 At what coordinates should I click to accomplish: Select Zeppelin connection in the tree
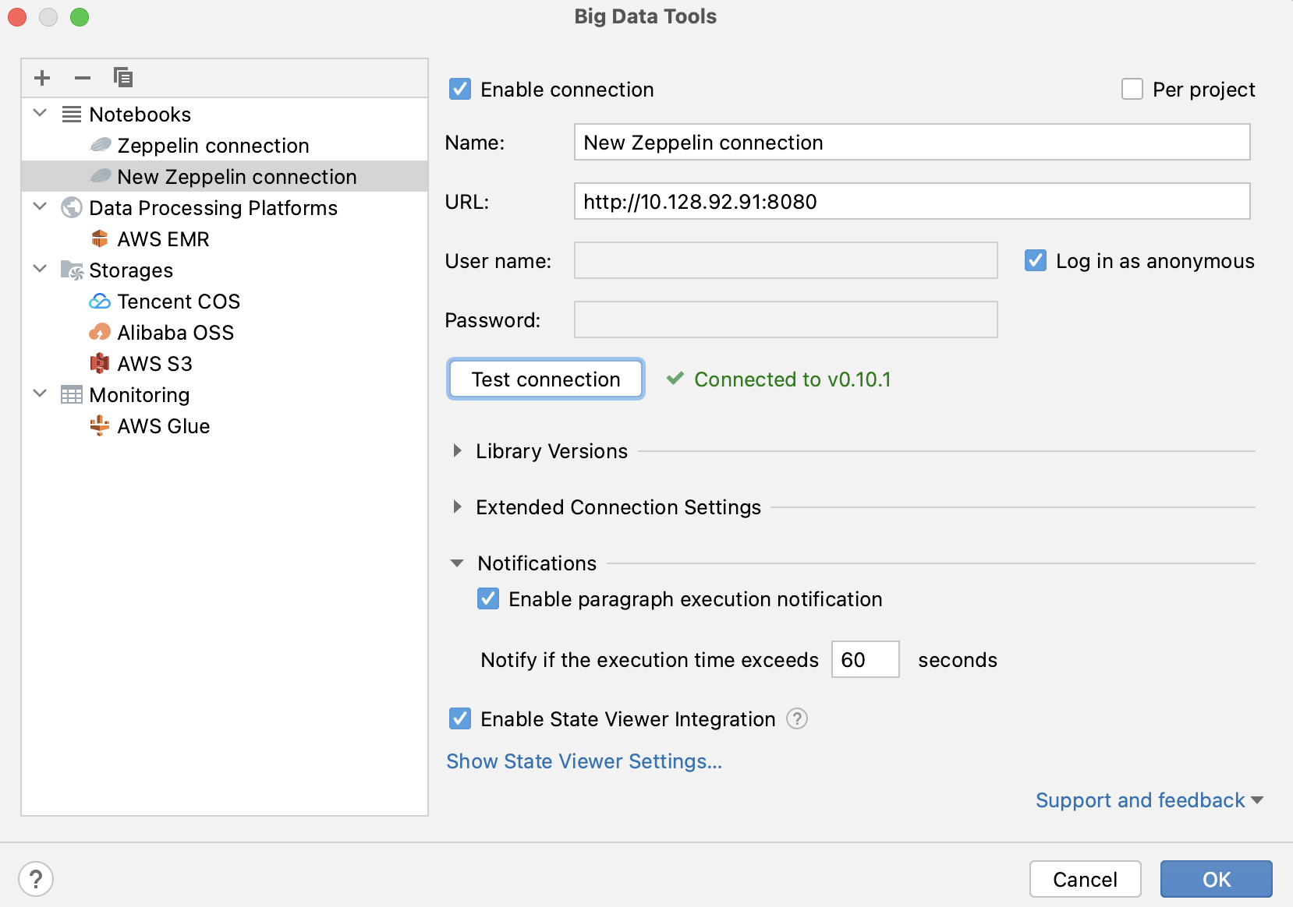tap(213, 145)
